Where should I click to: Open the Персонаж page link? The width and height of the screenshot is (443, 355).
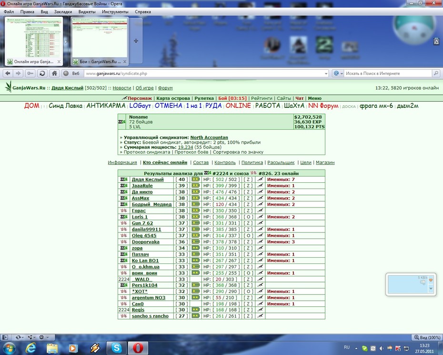140,98
